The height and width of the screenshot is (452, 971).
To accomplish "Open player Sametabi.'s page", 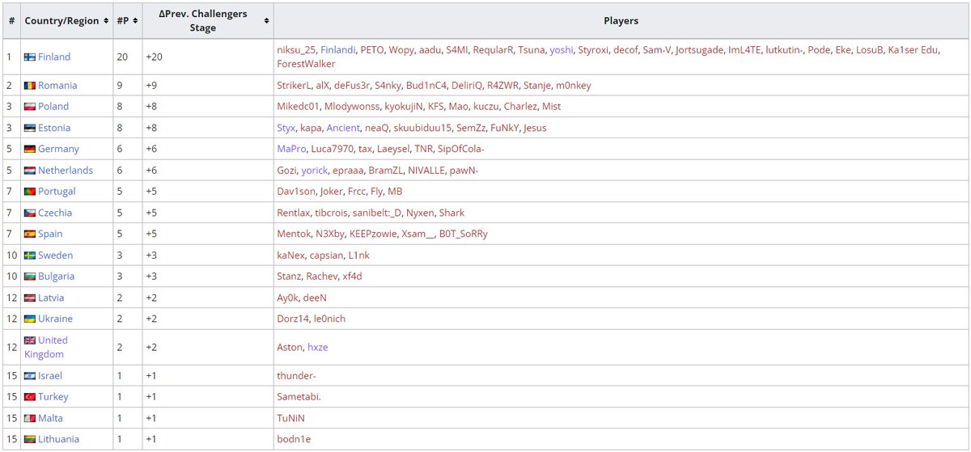I will (x=299, y=397).
